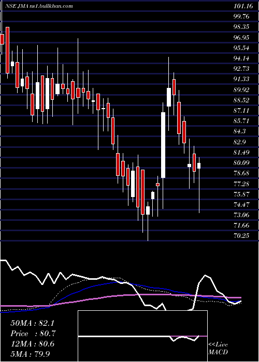259x362 pixels.
Task: Click the NSE JMA ns1.bullkhan.com title text
Action: (39, 6)
